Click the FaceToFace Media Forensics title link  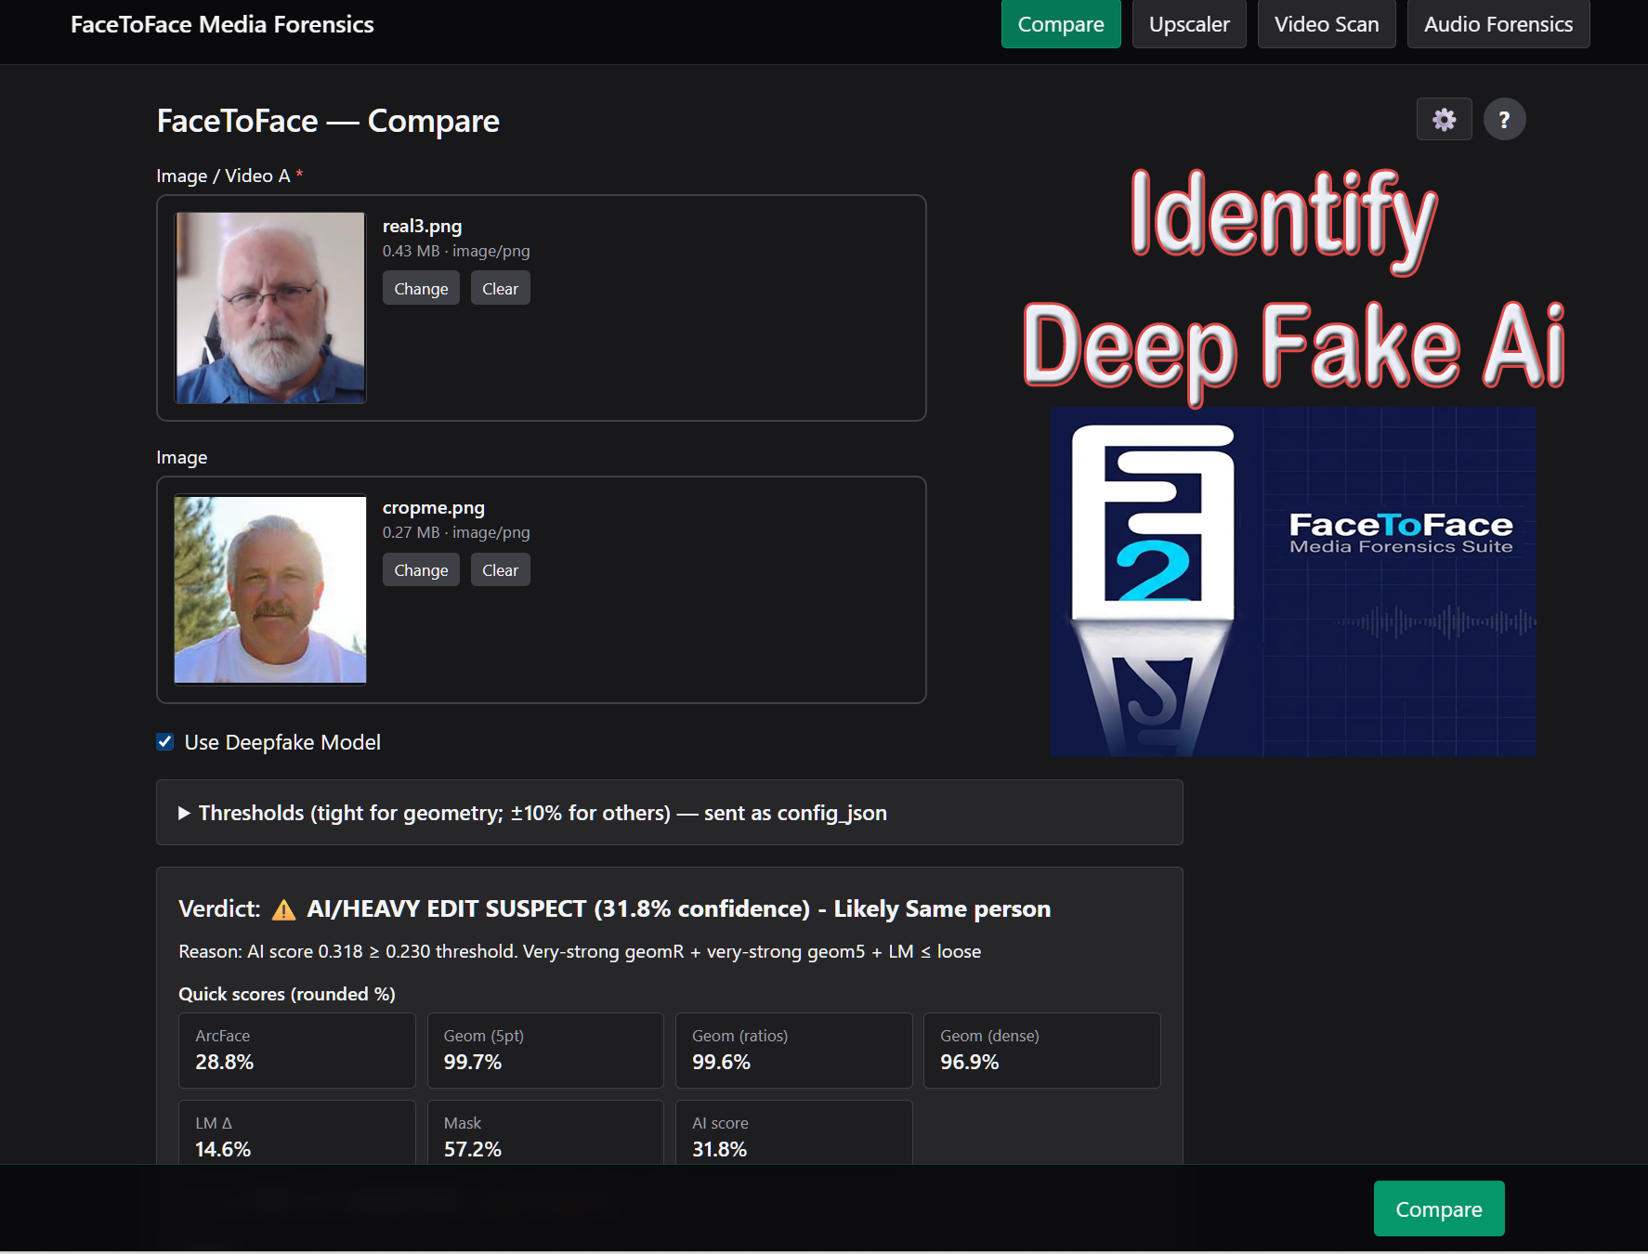222,24
